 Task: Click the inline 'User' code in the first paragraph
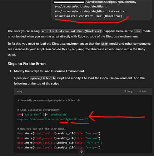138,31
